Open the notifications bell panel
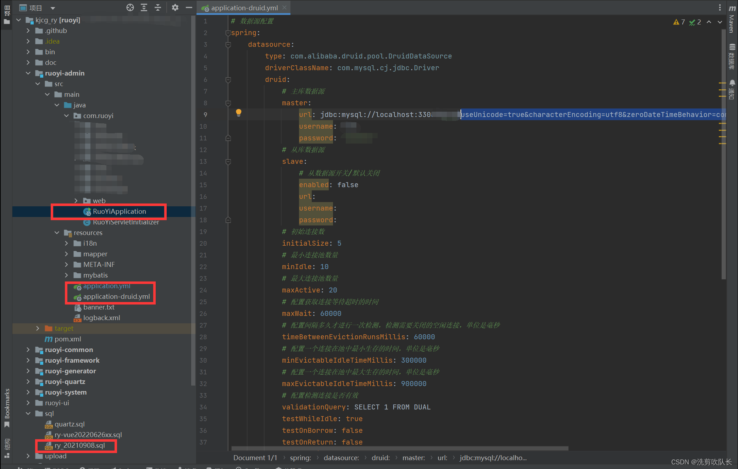Screen dimensions: 738x469 point(732,89)
